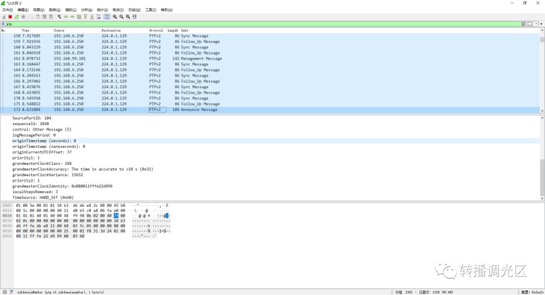Click the find packet magnifier icon
This screenshot has height=295, width=545.
coord(59,17)
